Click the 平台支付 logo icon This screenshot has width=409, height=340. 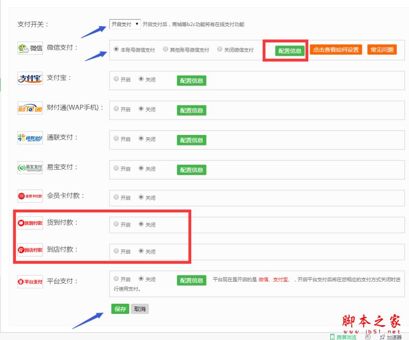coord(30,282)
